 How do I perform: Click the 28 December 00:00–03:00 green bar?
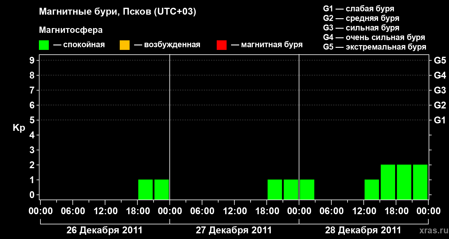[307, 189]
